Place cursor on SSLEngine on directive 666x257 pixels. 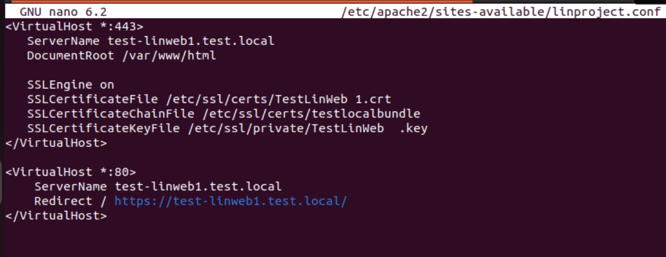point(71,85)
